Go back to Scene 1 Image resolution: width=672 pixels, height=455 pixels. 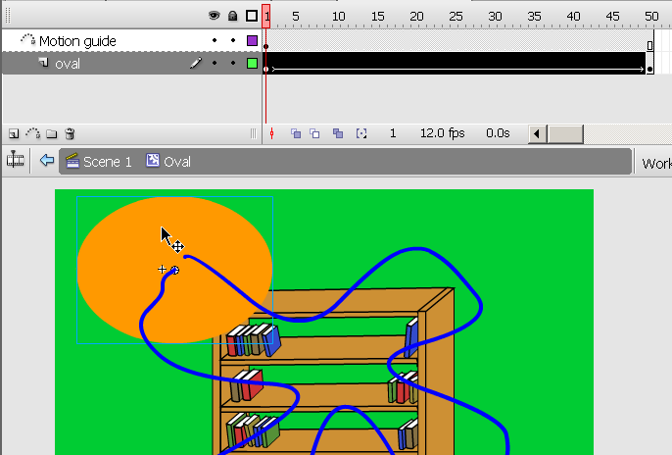(99, 161)
